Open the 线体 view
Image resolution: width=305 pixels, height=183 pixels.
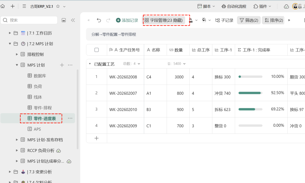tap(35, 97)
